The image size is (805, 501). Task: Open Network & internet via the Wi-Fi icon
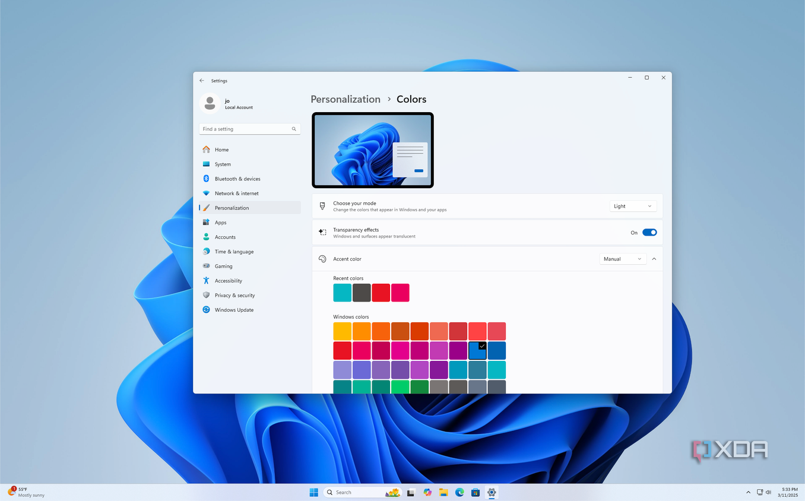click(206, 193)
